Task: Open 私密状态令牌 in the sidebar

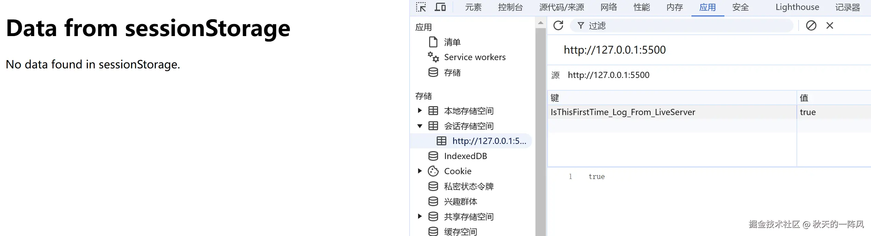Action: [469, 187]
